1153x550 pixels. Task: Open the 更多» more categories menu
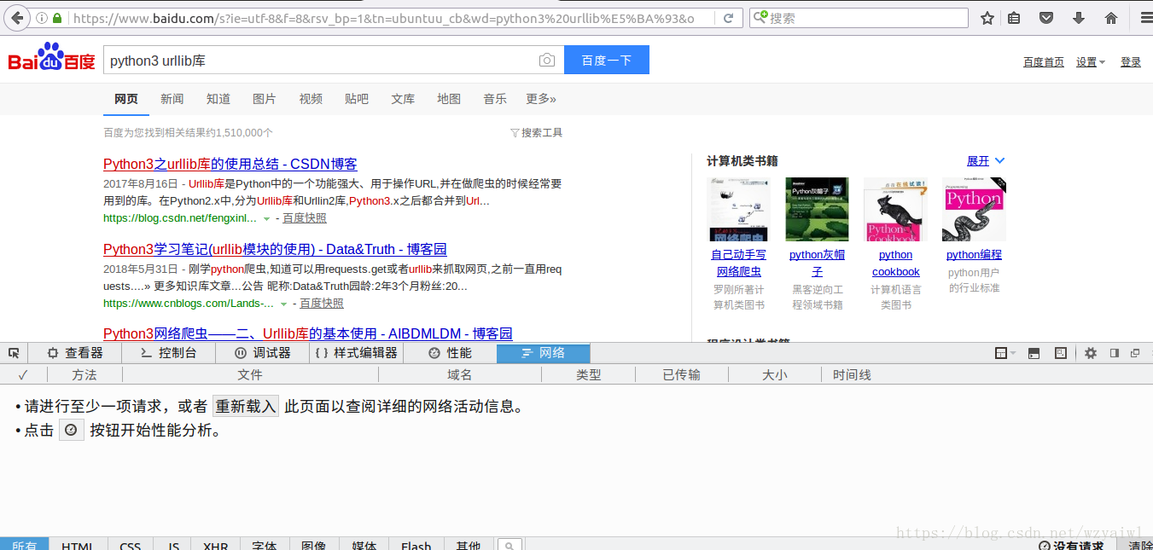(x=541, y=99)
